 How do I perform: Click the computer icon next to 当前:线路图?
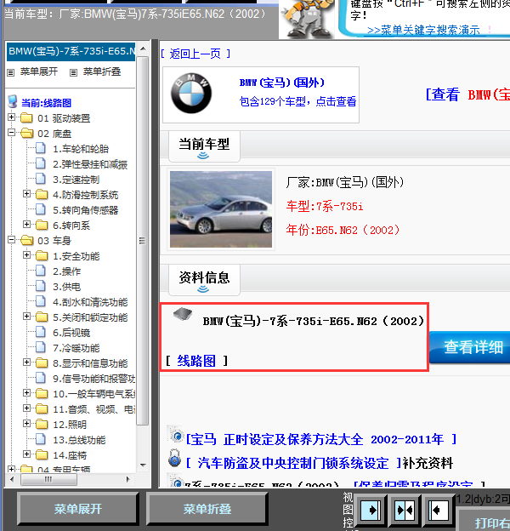coord(13,101)
